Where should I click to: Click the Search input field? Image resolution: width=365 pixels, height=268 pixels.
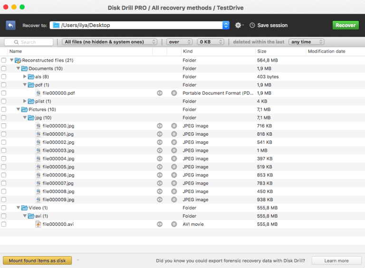tap(29, 42)
